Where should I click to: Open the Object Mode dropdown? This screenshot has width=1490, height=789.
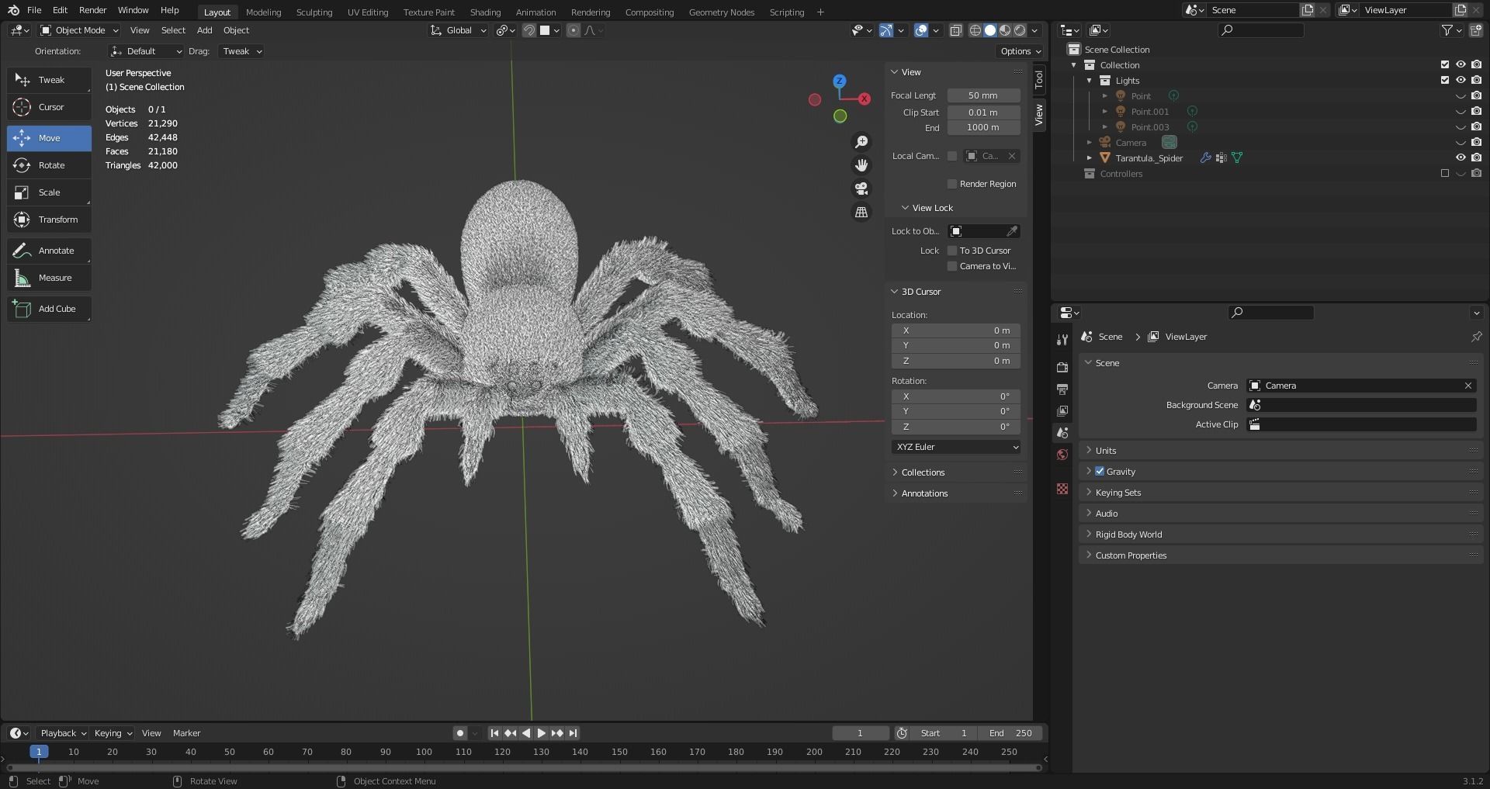click(x=79, y=30)
